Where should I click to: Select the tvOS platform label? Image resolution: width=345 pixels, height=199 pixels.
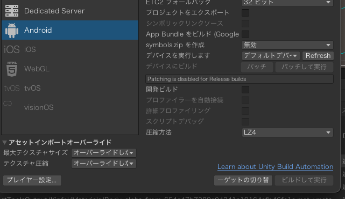coord(32,88)
